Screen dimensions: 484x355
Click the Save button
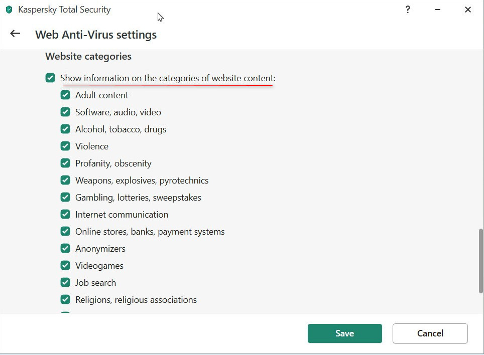pyautogui.click(x=344, y=333)
